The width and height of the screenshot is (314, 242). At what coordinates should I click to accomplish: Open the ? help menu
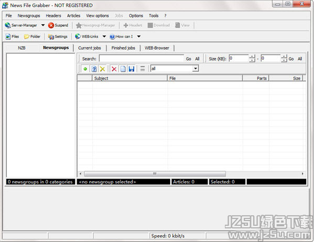coord(165,16)
